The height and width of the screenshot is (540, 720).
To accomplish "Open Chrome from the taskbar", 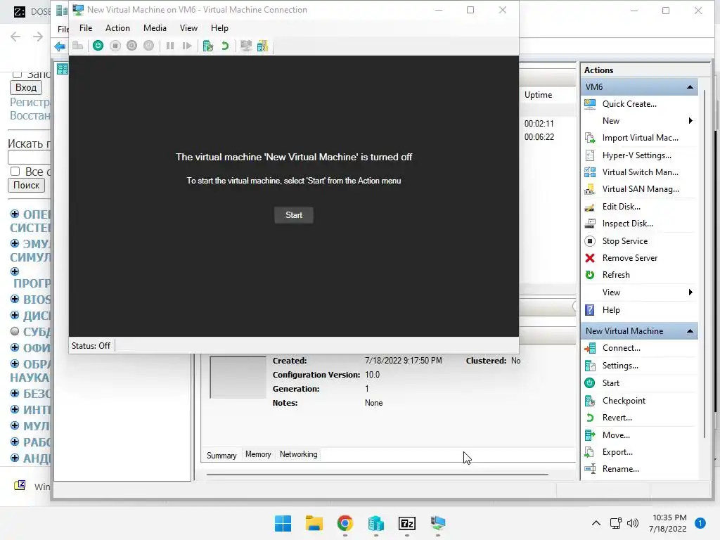I will 345,523.
